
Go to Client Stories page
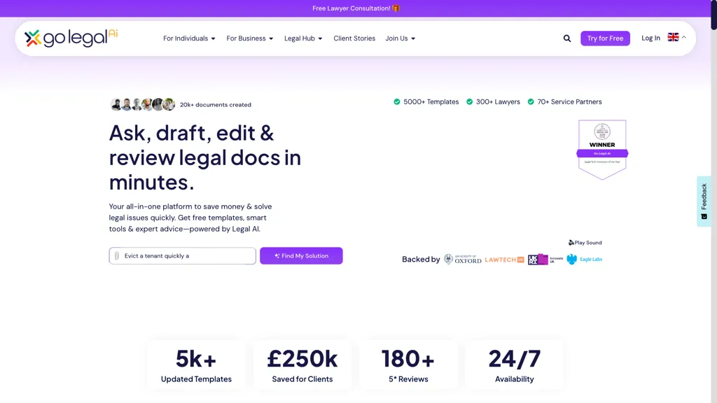(354, 38)
